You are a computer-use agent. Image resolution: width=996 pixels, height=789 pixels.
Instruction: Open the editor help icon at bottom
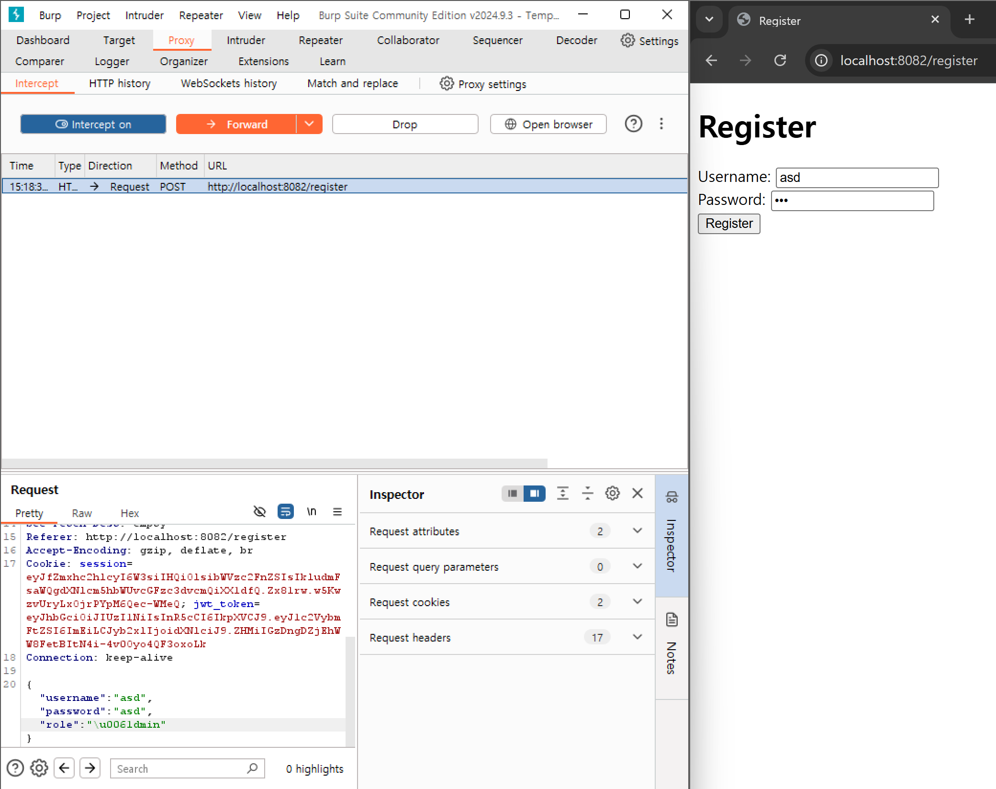(x=15, y=768)
